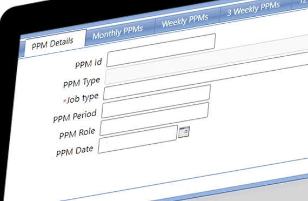308x201 pixels.
Task: Click the 'PPM Role' text label
Action: click(77, 133)
